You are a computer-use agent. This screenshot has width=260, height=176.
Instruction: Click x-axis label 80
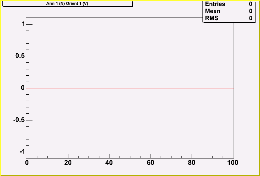(x=192, y=163)
